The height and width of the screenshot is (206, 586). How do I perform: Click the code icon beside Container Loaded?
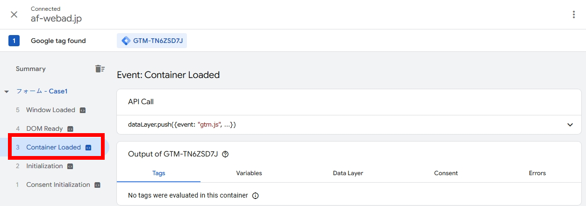coord(88,148)
